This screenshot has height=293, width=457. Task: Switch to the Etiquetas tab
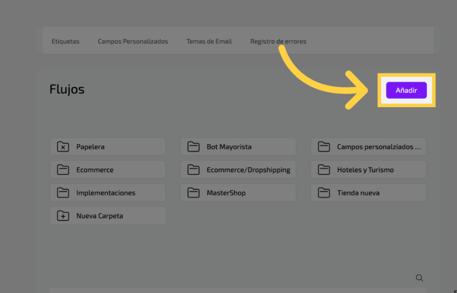(x=65, y=41)
